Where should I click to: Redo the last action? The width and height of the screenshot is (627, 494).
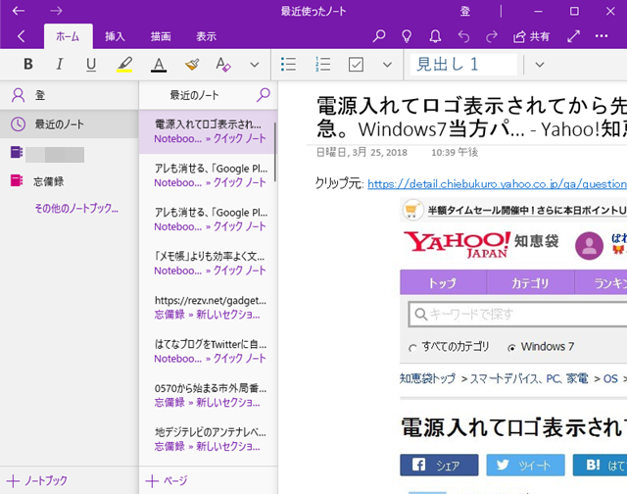tap(492, 36)
